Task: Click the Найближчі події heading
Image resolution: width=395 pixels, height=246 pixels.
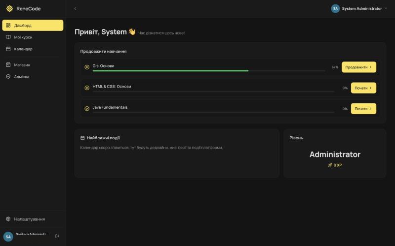Action: pyautogui.click(x=103, y=138)
